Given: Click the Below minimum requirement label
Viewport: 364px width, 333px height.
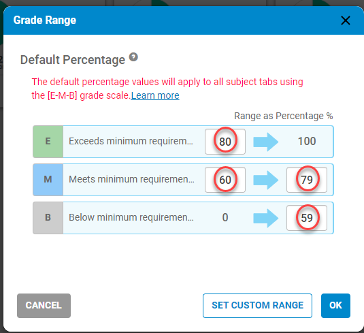Looking at the screenshot, I should [x=131, y=217].
